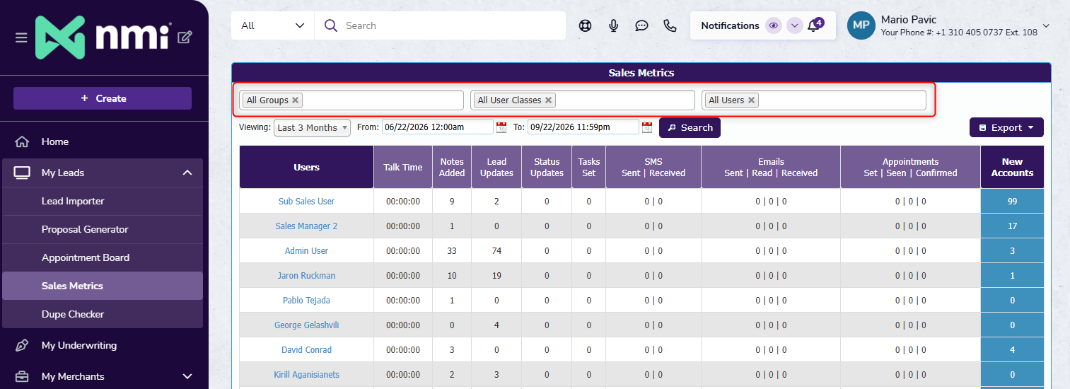Open the All search scope dropdown
This screenshot has width=1070, height=389.
click(x=272, y=25)
